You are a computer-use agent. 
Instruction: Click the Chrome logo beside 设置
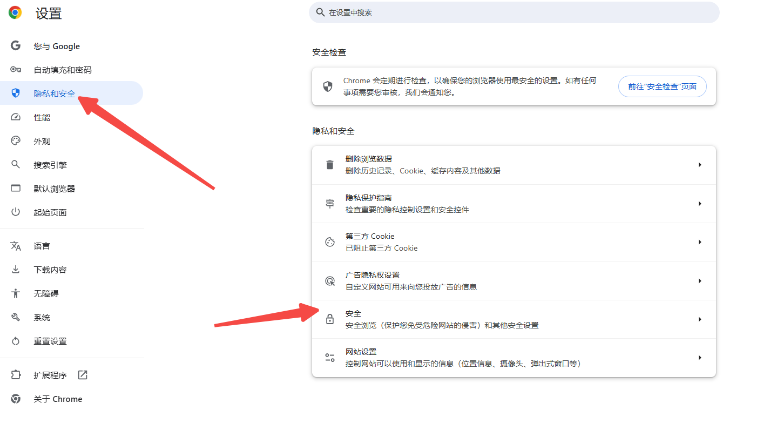pyautogui.click(x=15, y=13)
